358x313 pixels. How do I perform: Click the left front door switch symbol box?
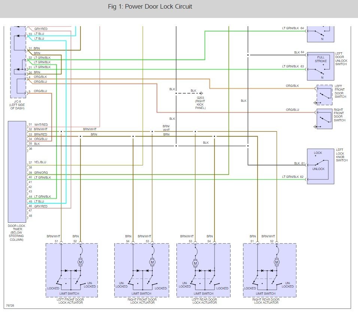(324, 95)
